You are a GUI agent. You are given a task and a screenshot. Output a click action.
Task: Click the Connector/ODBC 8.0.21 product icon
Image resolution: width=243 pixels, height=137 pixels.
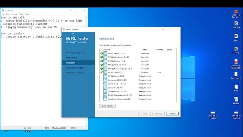tap(105, 80)
